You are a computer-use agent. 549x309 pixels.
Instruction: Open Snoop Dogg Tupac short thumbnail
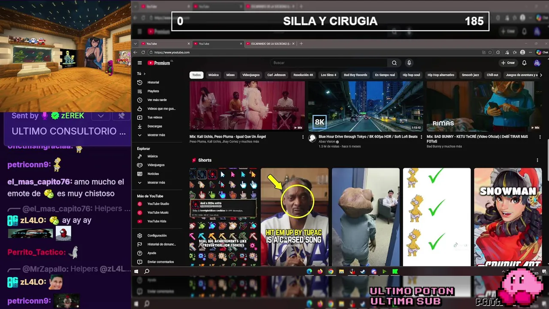click(x=295, y=217)
